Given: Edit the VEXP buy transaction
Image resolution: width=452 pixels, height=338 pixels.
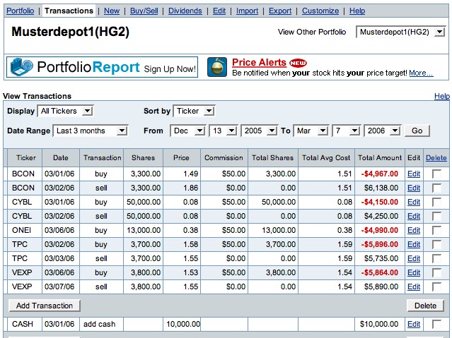Looking at the screenshot, I should tap(414, 272).
